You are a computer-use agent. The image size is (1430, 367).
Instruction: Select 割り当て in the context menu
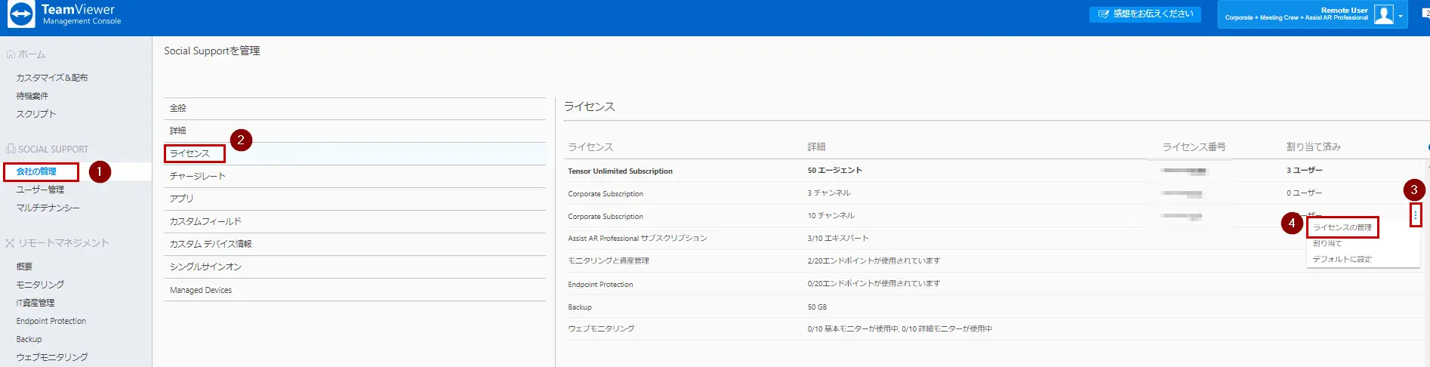pyautogui.click(x=1327, y=243)
